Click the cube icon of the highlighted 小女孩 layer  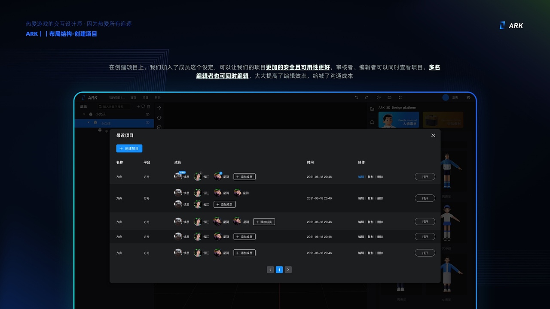tap(95, 122)
